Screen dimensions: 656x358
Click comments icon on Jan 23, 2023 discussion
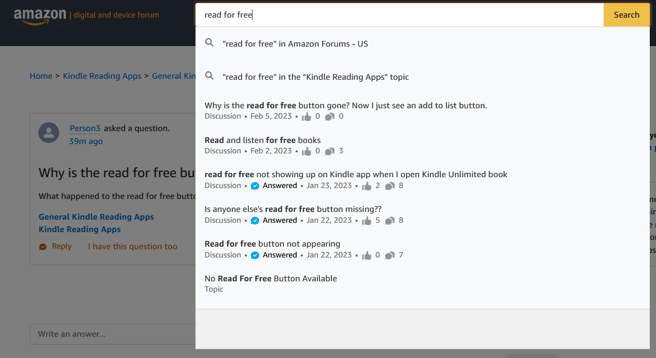[x=390, y=186]
